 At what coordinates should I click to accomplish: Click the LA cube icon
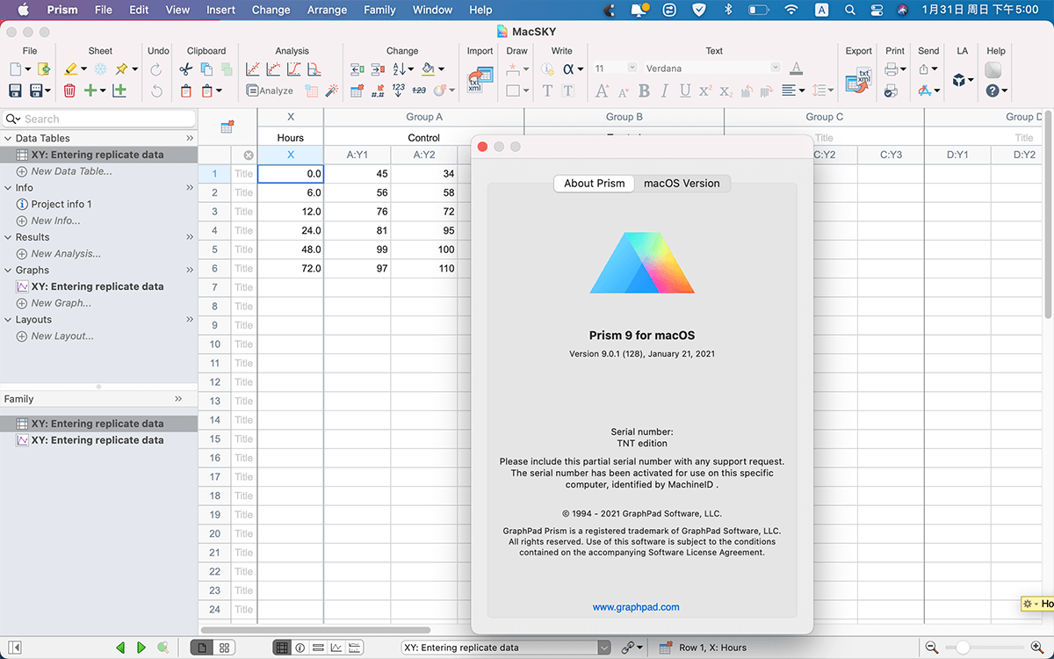[x=959, y=79]
